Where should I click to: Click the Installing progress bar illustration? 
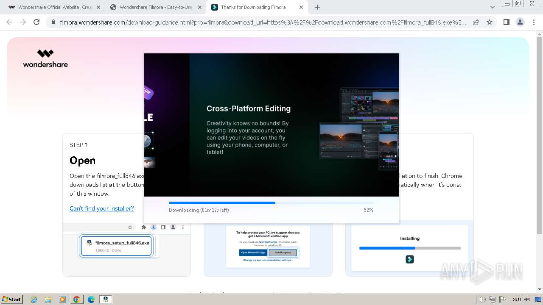tap(410, 248)
